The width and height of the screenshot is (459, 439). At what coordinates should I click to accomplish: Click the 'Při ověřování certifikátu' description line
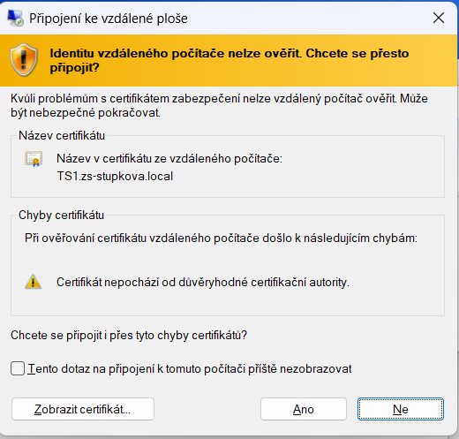pyautogui.click(x=221, y=238)
